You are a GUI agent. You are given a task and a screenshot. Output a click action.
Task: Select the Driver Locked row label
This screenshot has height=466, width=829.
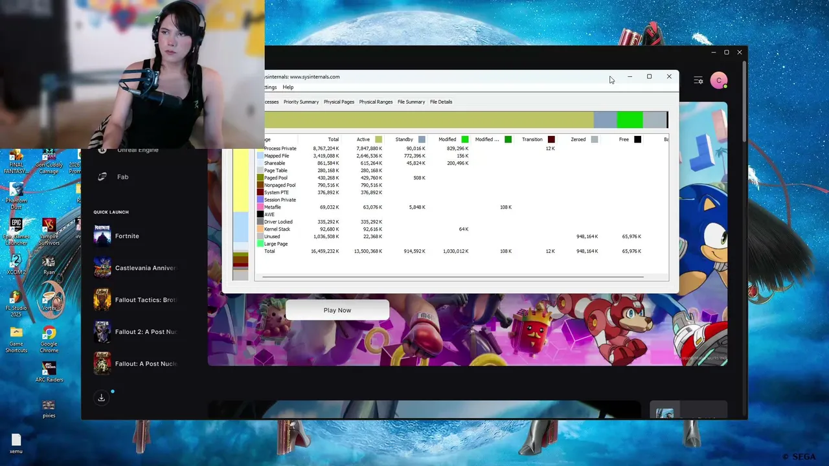278,222
